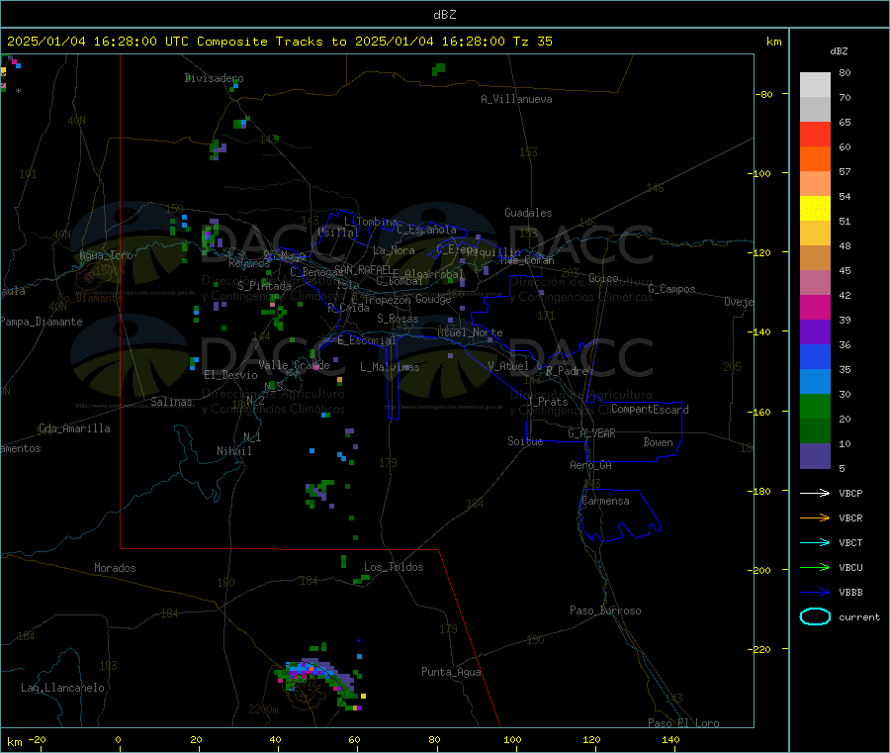Select the magenta swatch between 42 and 39
This screenshot has height=753, width=890.
click(x=815, y=307)
